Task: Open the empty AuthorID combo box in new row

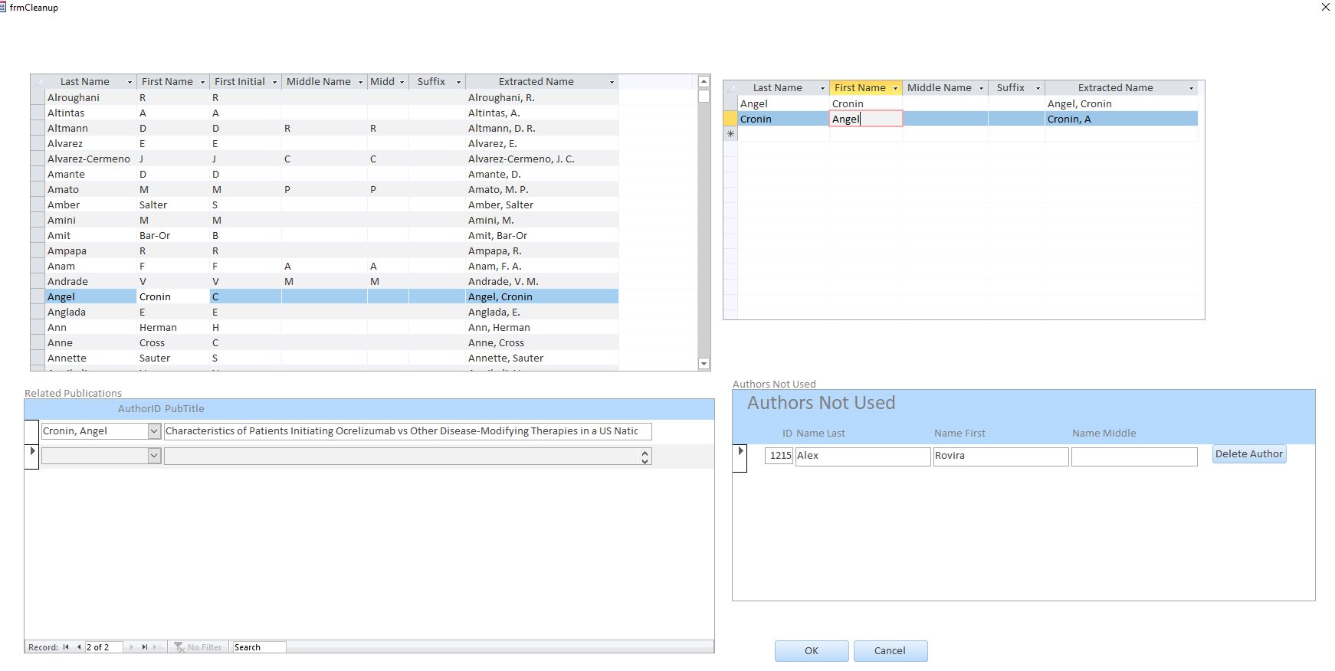Action: pyautogui.click(x=154, y=456)
